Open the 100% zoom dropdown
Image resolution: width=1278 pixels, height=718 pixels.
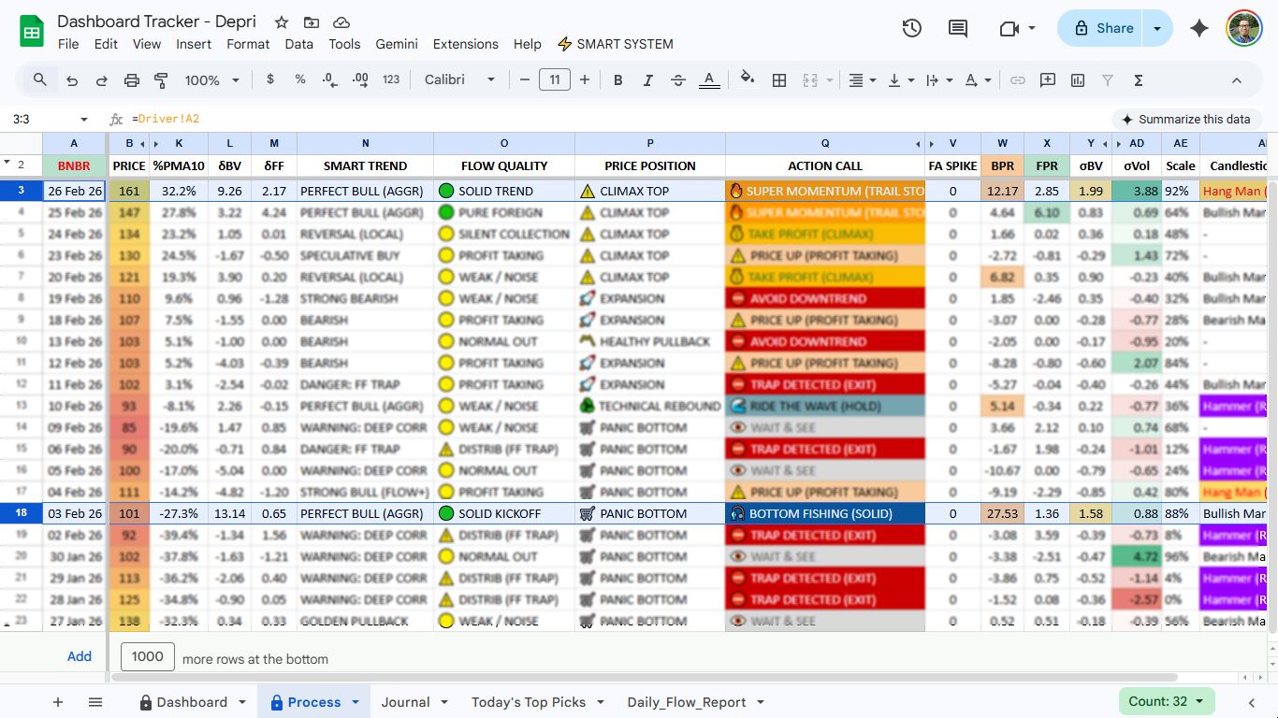(211, 80)
